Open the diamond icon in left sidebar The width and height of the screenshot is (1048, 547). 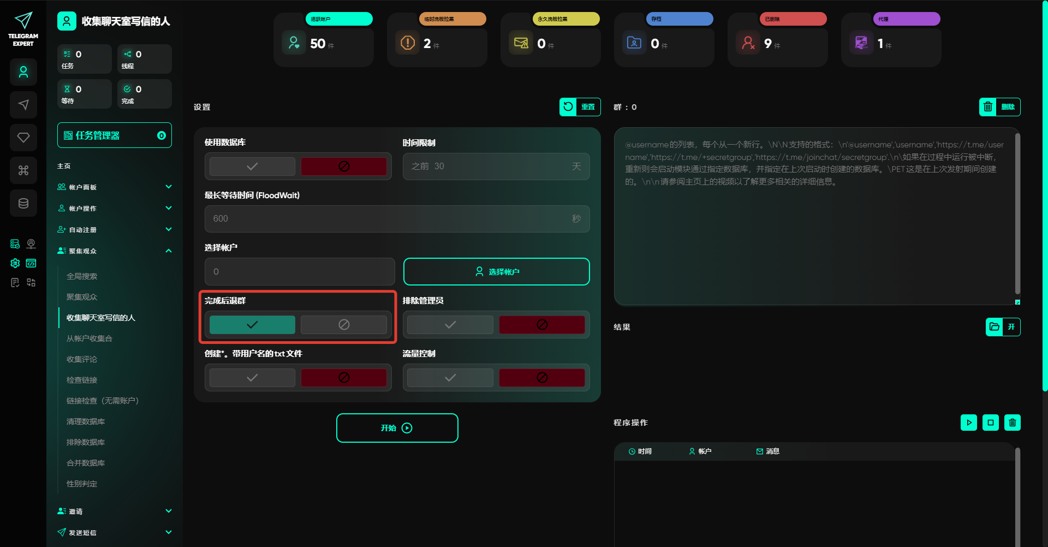pos(23,138)
